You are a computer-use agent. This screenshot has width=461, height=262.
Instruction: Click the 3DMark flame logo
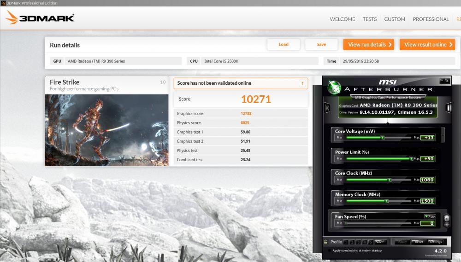point(12,17)
